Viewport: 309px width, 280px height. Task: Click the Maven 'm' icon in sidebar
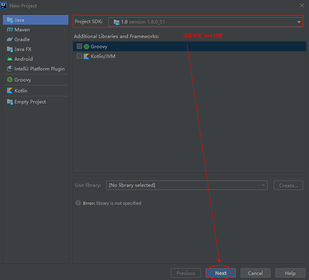[x=10, y=29]
